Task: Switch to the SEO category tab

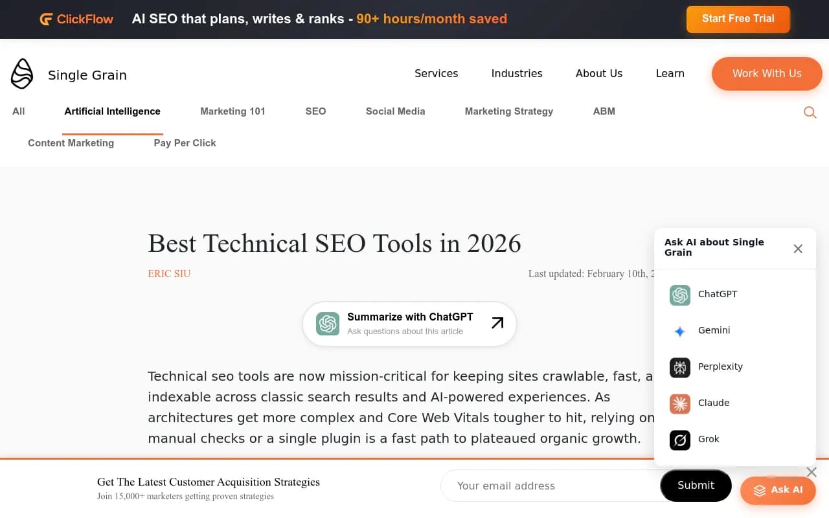Action: 315,111
